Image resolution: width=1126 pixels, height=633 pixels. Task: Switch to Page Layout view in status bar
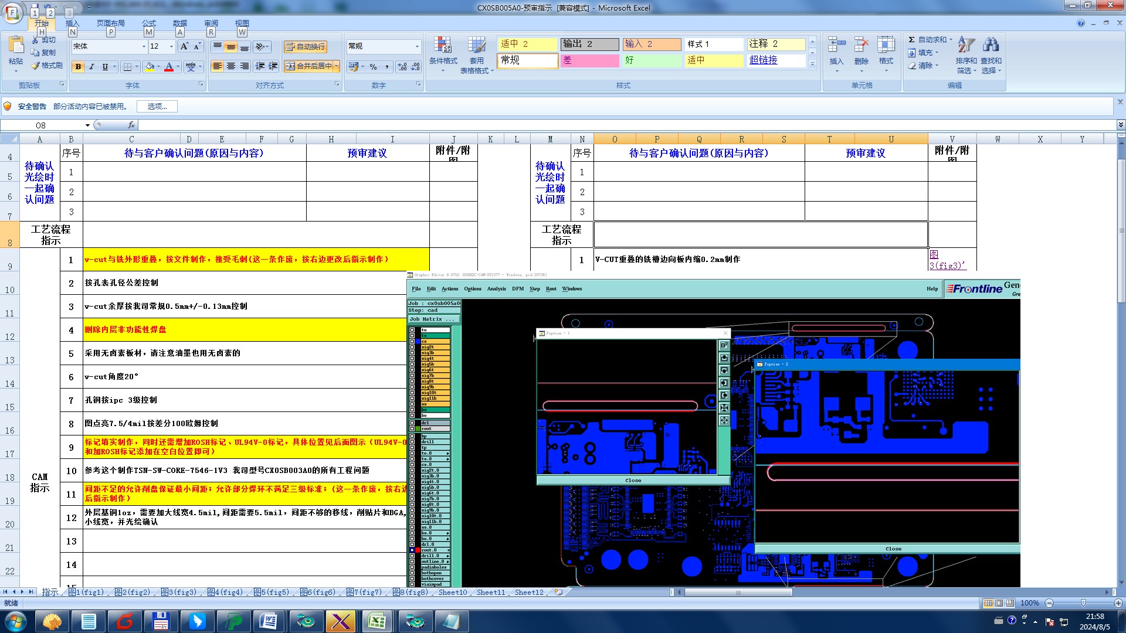999,603
